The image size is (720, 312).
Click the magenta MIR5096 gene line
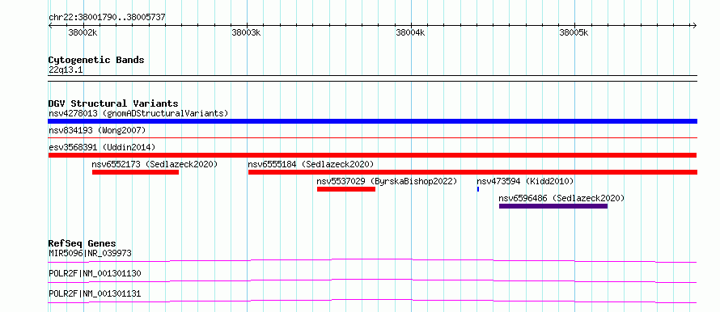click(x=373, y=260)
